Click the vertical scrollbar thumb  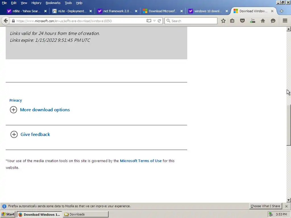pyautogui.click(x=289, y=125)
